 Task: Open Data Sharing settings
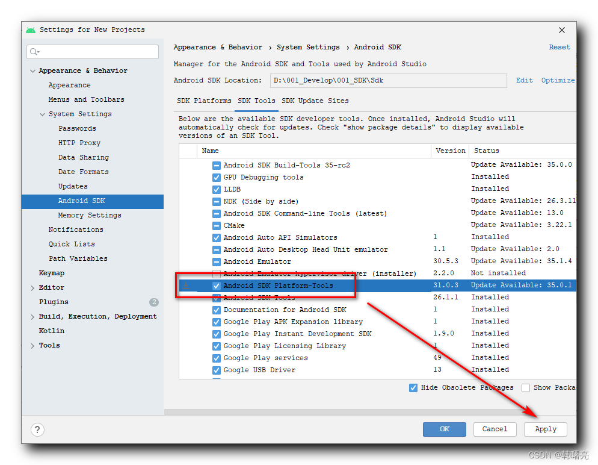pos(84,158)
